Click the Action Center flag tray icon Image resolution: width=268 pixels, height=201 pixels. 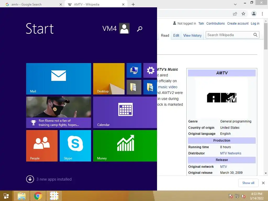[231, 196]
